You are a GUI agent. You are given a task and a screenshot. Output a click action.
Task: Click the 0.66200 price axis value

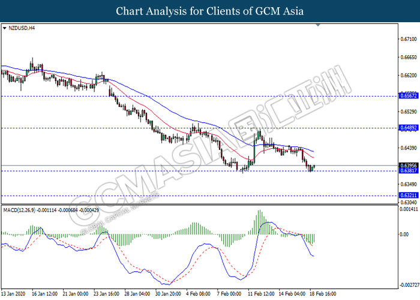click(x=409, y=76)
